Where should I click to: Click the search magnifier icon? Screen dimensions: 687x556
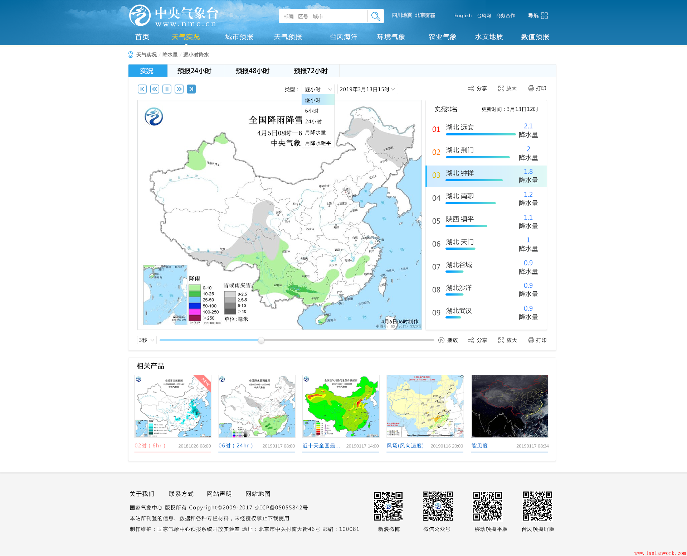pos(375,16)
